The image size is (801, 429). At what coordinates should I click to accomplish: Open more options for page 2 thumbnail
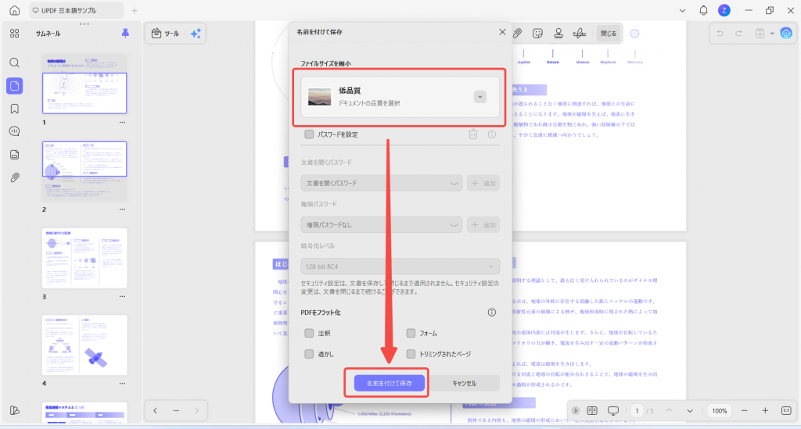coord(123,209)
